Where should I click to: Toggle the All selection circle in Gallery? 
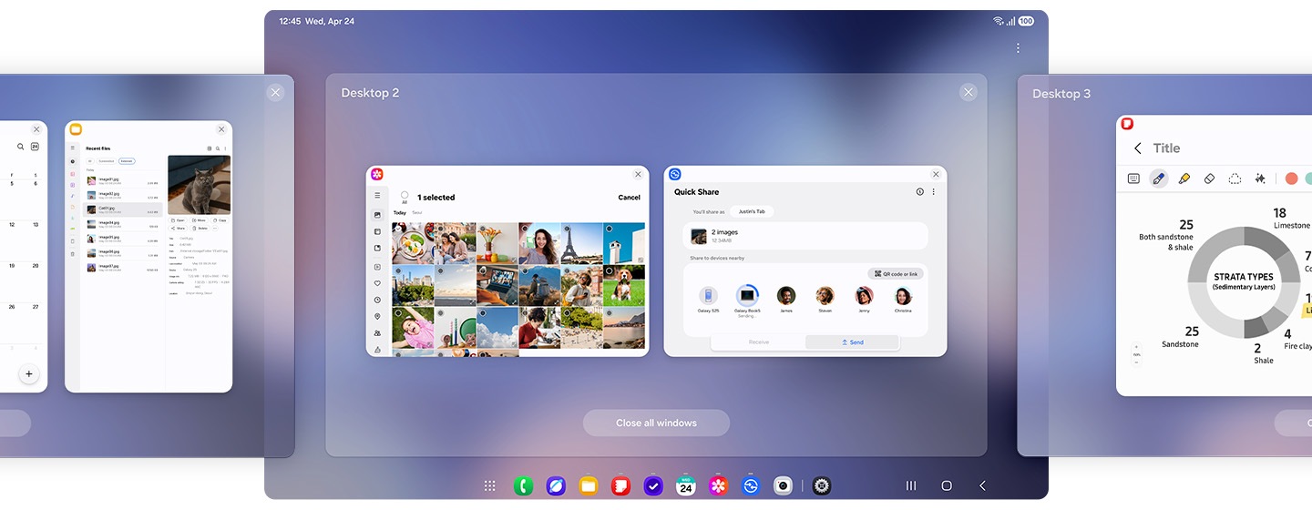405,196
